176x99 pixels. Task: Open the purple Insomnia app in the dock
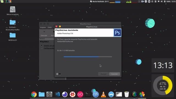point(65,94)
